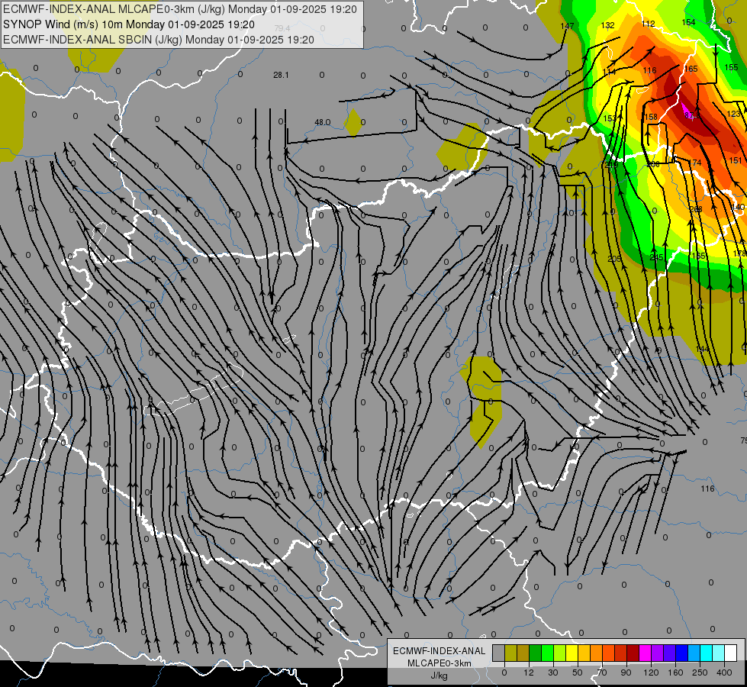Click the 245 value on the map
The image size is (747, 687).
click(x=656, y=257)
